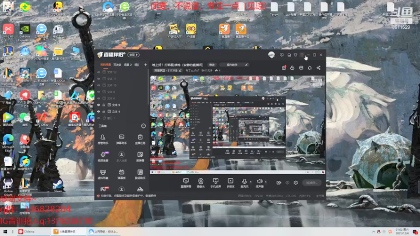Hide the 文本 9 layer with its eye icon
This screenshot has width=420, height=236.
99,105
